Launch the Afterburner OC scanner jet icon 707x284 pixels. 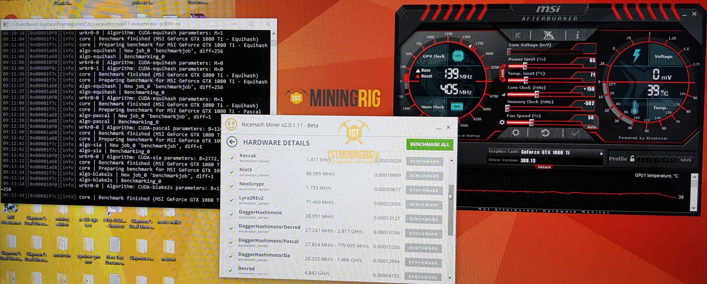[548, 35]
